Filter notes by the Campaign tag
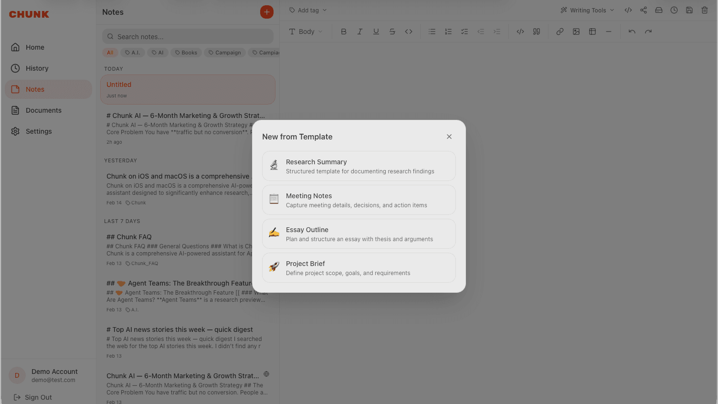This screenshot has width=718, height=404. click(224, 52)
